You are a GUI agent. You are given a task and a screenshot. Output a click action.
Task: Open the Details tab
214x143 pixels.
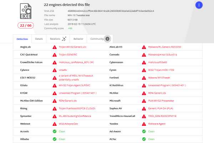tap(39, 39)
